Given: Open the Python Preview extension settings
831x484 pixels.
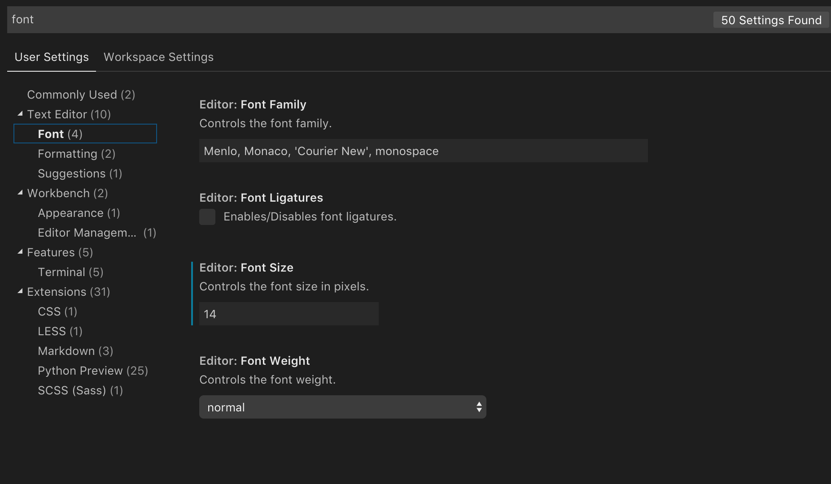Looking at the screenshot, I should pos(93,370).
